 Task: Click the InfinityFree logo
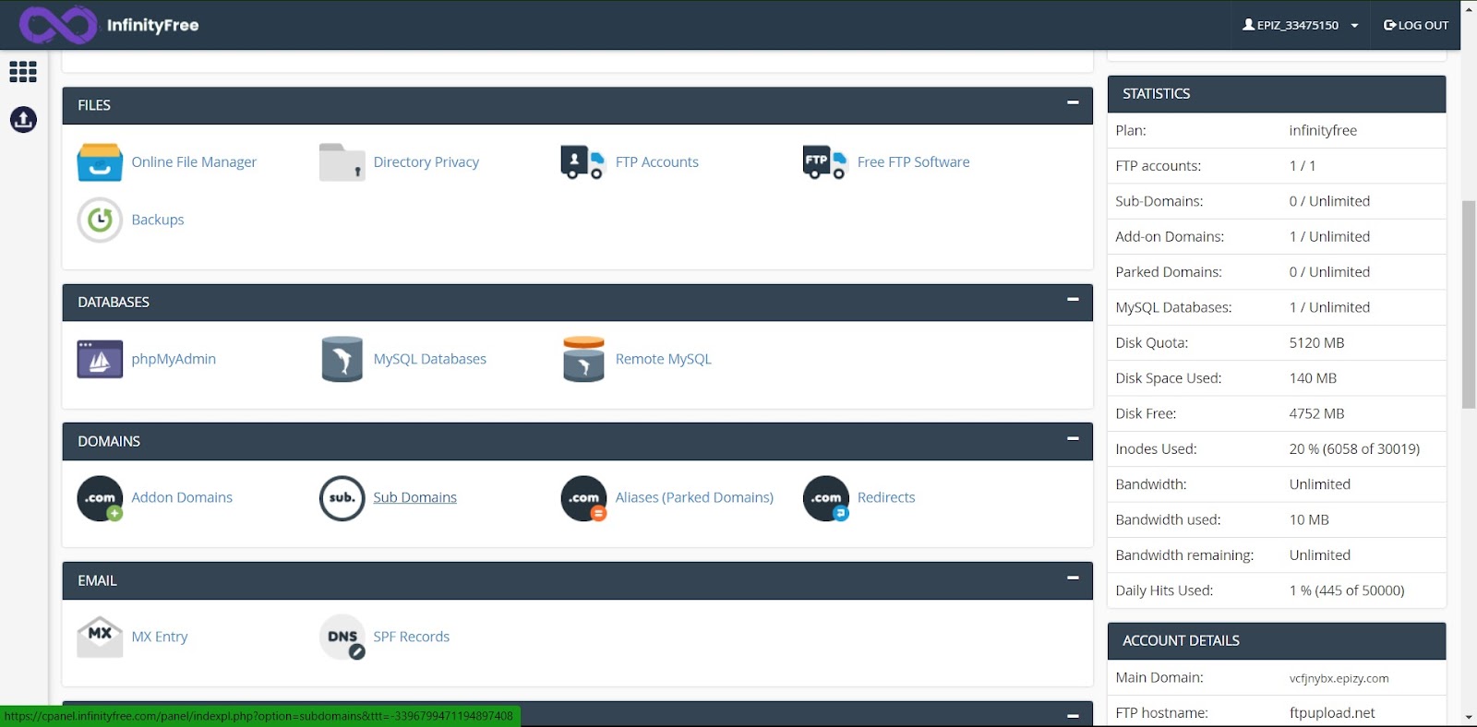click(x=109, y=25)
